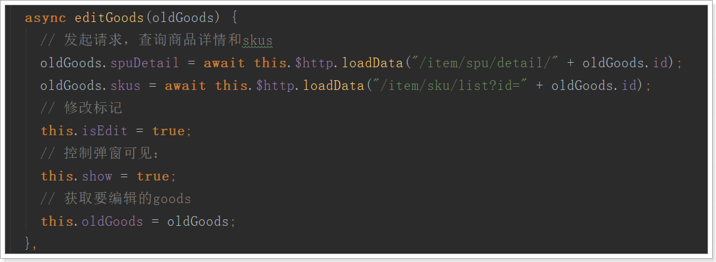The height and width of the screenshot is (262, 716).
Task: Click the closing brace at the end of the method
Action: 28,243
